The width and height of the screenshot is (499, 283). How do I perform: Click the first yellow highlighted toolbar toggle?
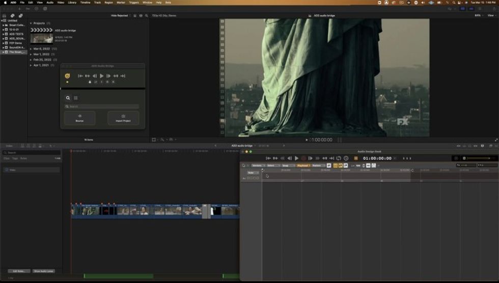pos(336,165)
